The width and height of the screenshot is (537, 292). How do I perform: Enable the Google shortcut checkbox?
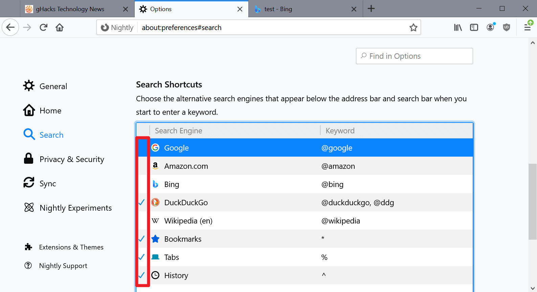[x=142, y=148]
